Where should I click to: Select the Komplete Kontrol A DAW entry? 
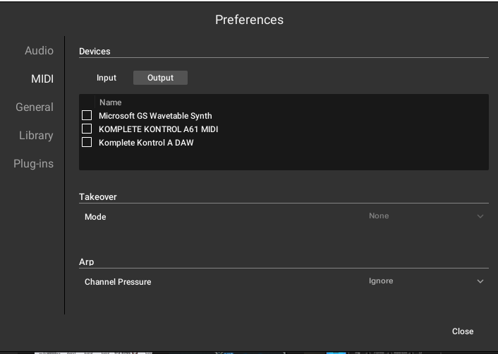[x=146, y=143]
